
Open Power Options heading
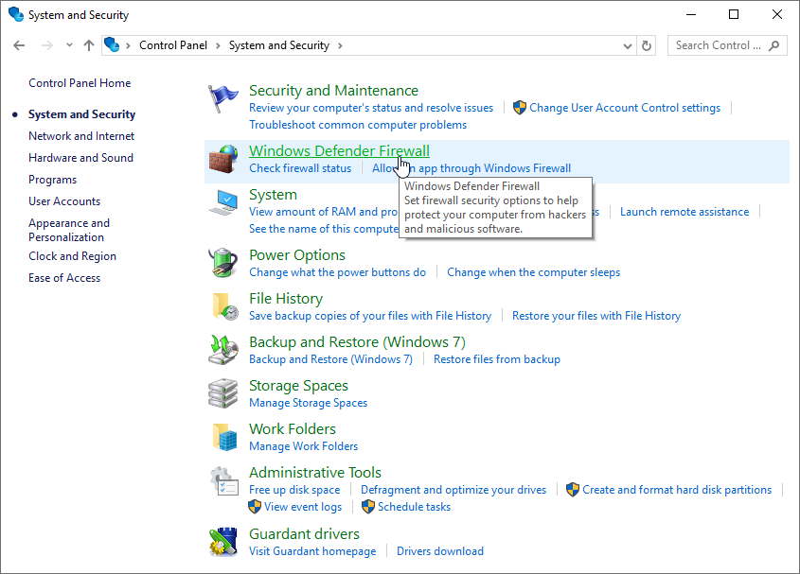(x=297, y=255)
